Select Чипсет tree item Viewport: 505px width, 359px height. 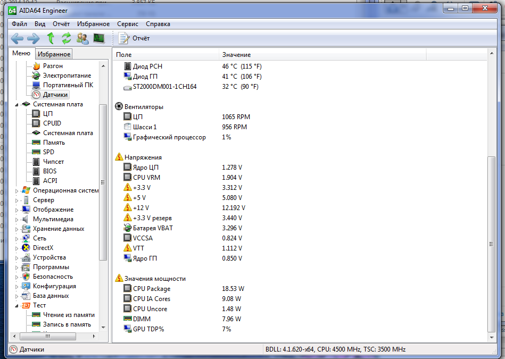point(53,162)
